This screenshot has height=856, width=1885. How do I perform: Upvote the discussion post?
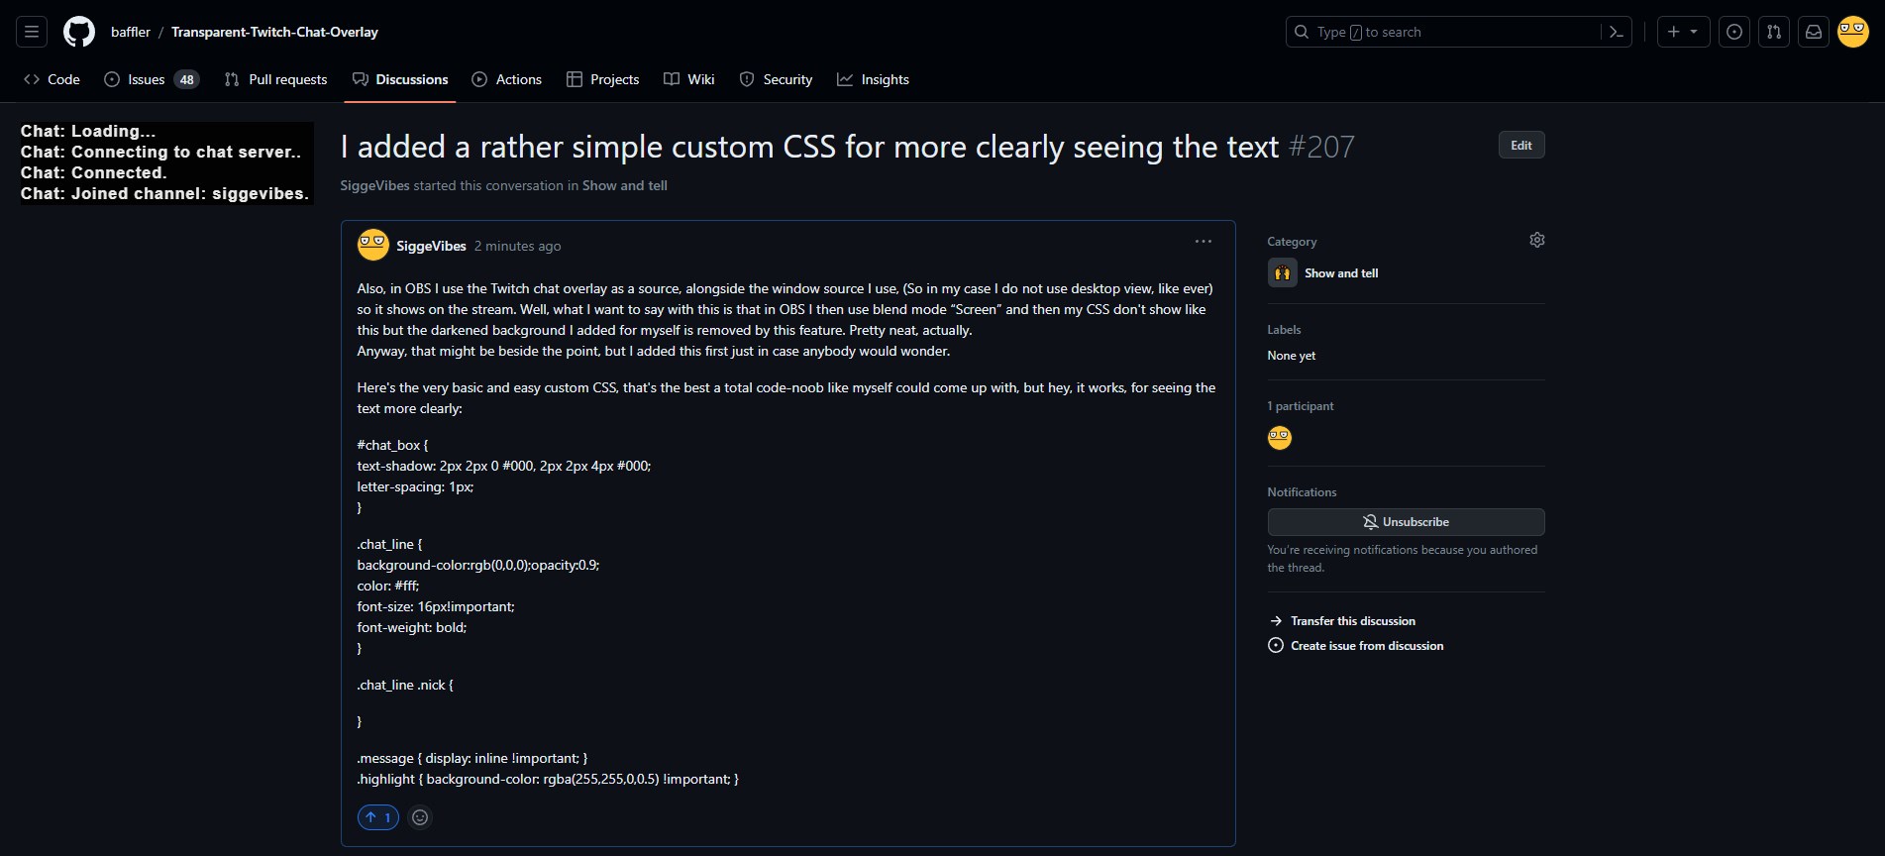tap(376, 816)
